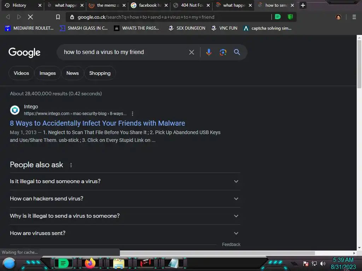Click the Google search input field
The image size is (362, 271).
pos(125,52)
